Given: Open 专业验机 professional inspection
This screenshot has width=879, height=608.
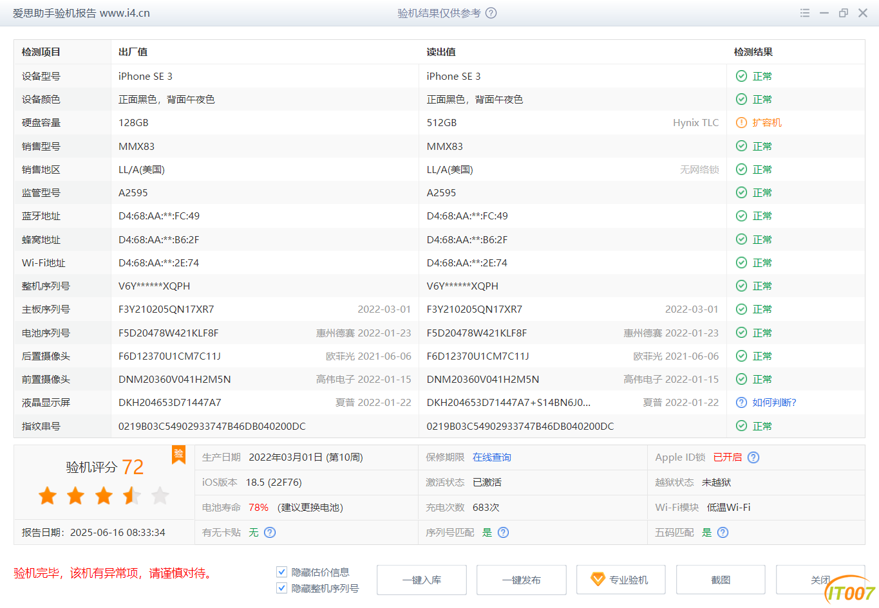Looking at the screenshot, I should click(621, 580).
